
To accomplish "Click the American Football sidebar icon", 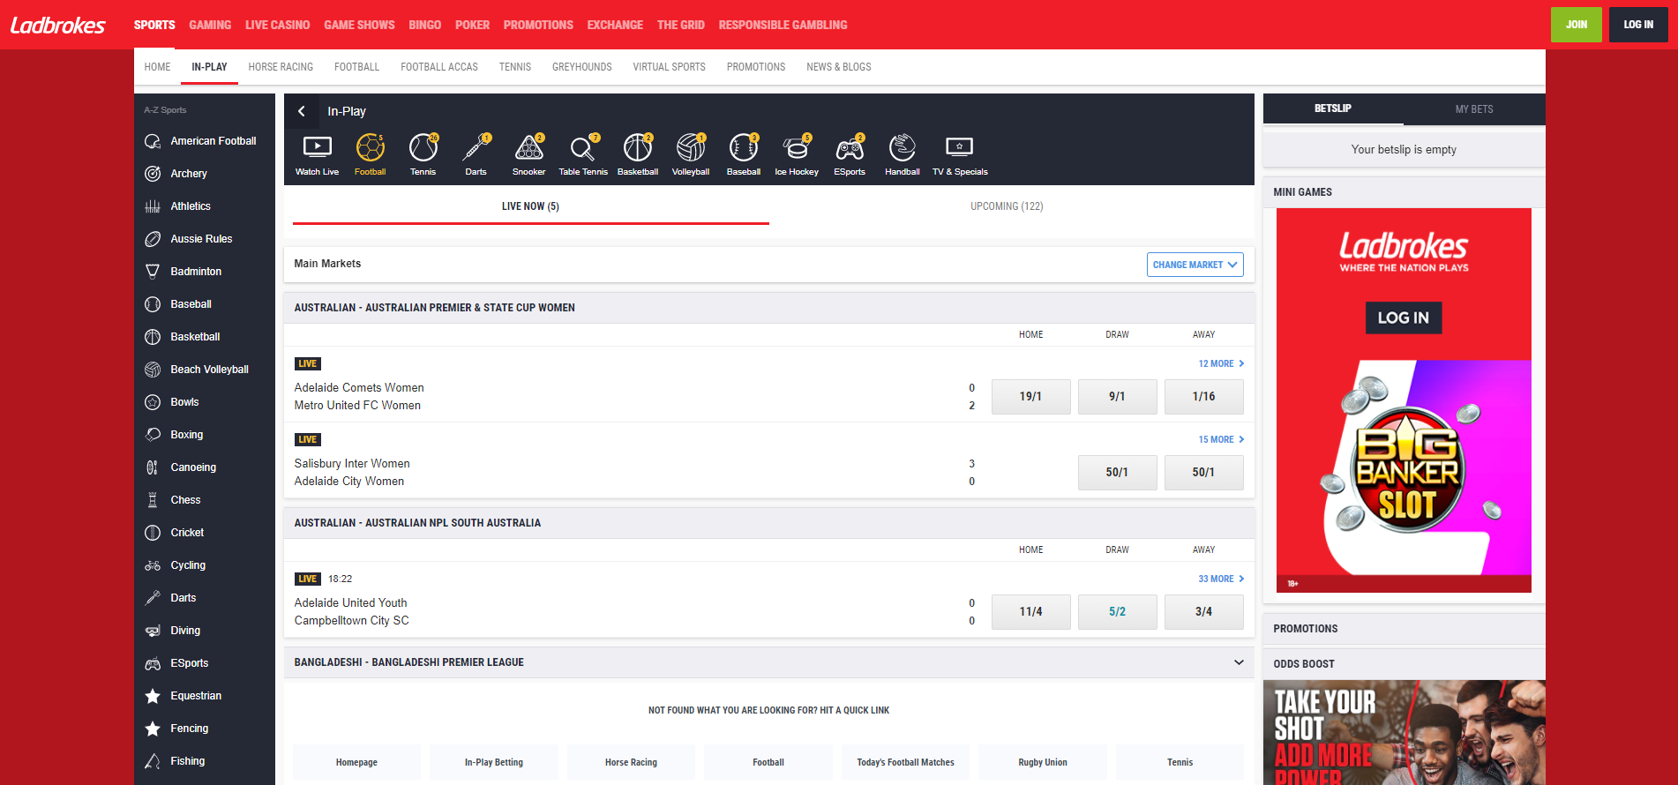I will [153, 141].
